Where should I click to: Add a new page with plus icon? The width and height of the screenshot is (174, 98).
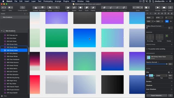(25, 14)
